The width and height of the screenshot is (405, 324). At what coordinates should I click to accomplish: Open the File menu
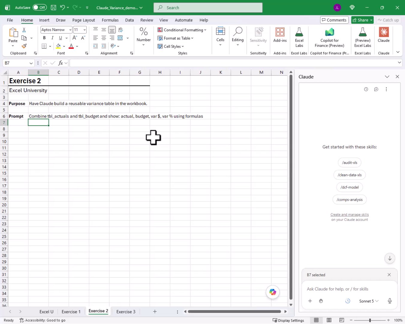click(x=10, y=20)
